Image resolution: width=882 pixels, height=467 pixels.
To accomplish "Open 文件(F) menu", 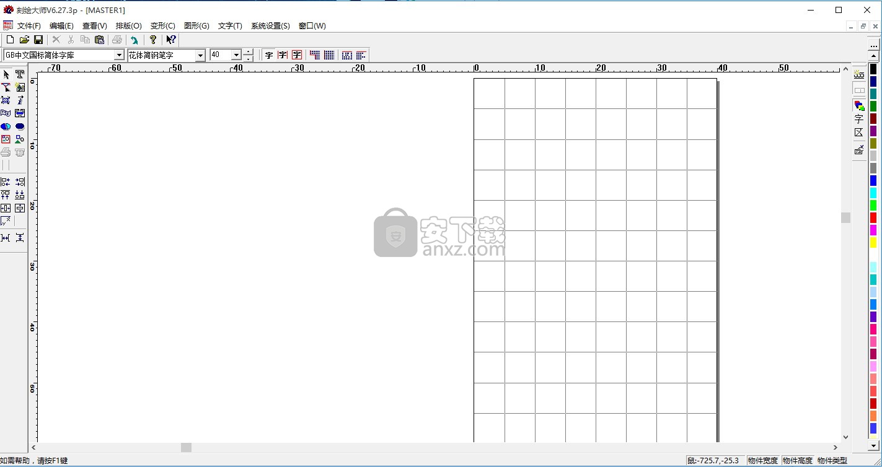I will 29,26.
